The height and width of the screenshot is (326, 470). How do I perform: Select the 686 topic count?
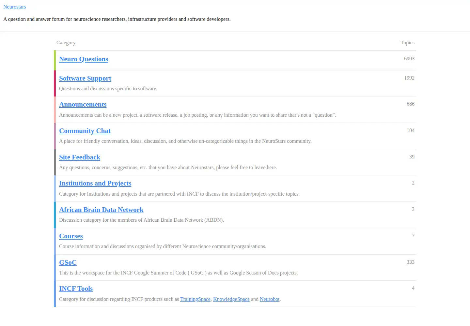411,104
